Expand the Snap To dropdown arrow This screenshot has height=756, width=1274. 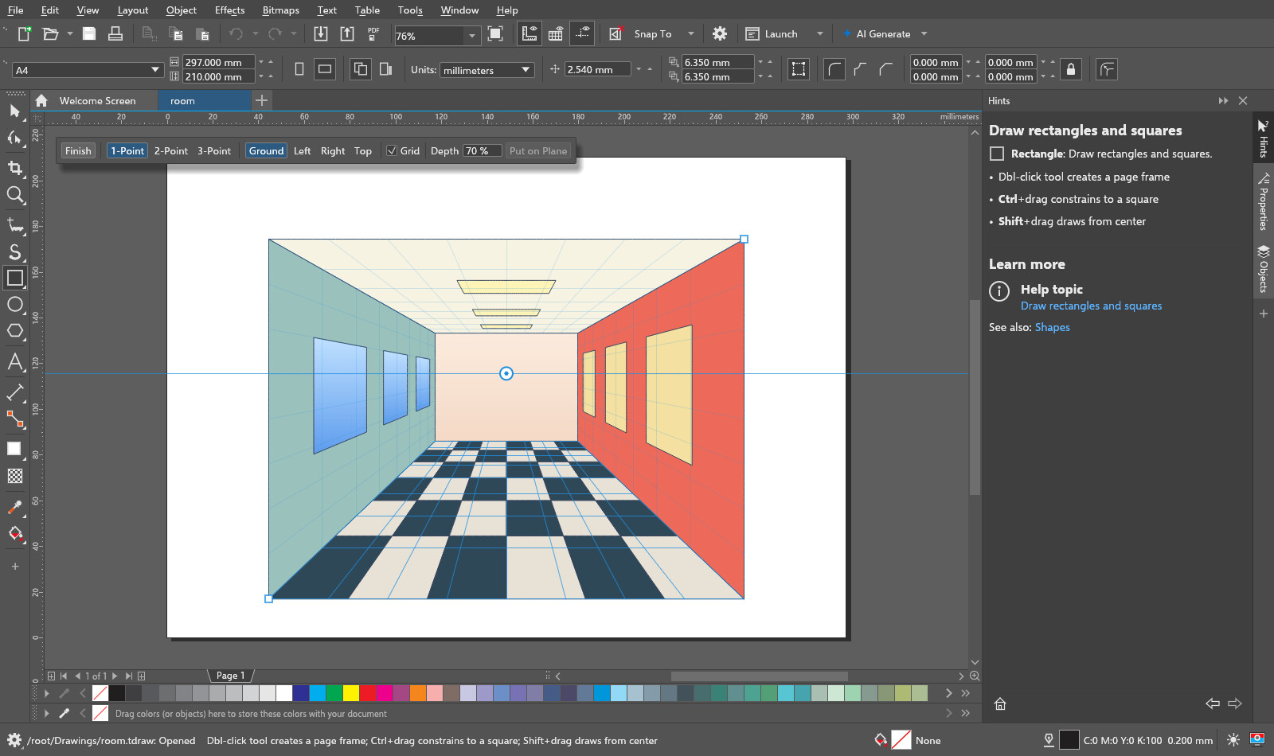pyautogui.click(x=691, y=33)
